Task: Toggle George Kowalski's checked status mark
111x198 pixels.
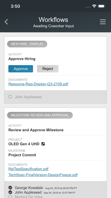Action: pos(10,188)
